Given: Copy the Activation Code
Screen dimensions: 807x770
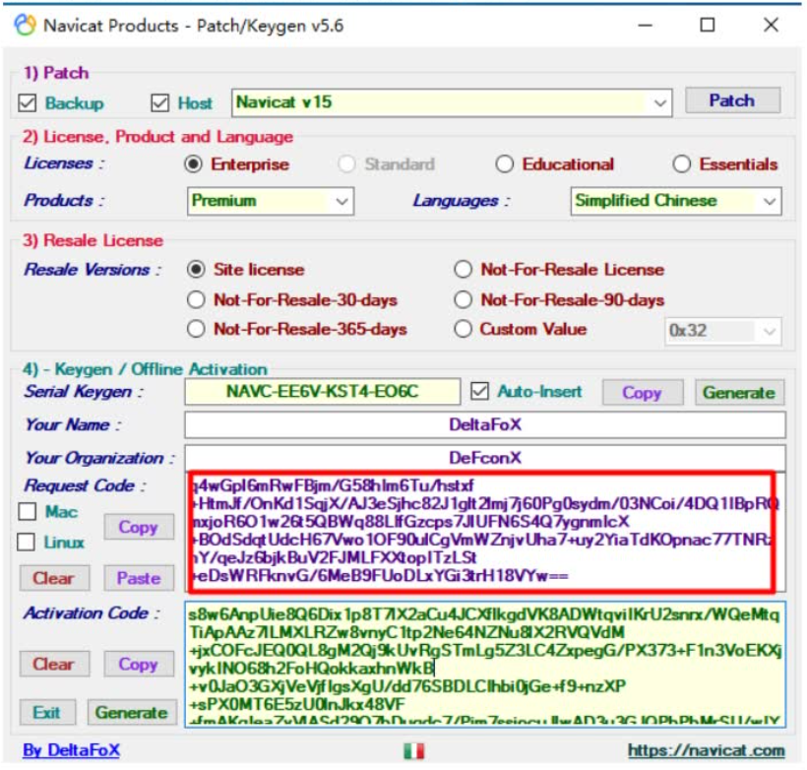Looking at the screenshot, I should (139, 664).
